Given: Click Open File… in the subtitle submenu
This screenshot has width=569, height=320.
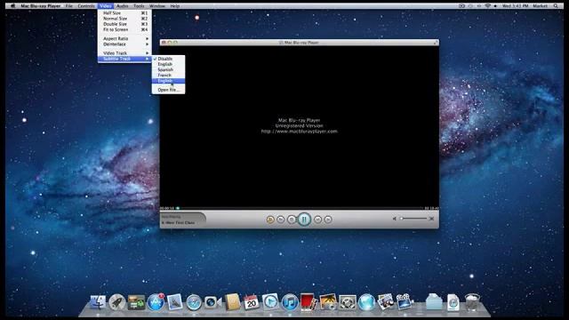Looking at the screenshot, I should pyautogui.click(x=168, y=90).
